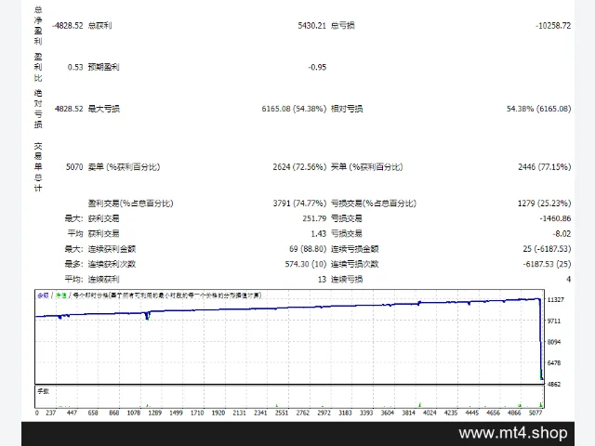Select the 预期盈利 expected payoff label
595x446 pixels.
click(x=103, y=67)
